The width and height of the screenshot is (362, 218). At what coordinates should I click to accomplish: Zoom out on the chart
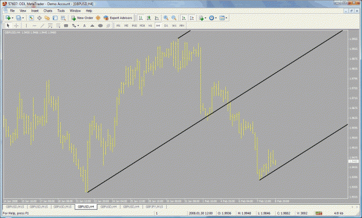pyautogui.click(x=174, y=18)
